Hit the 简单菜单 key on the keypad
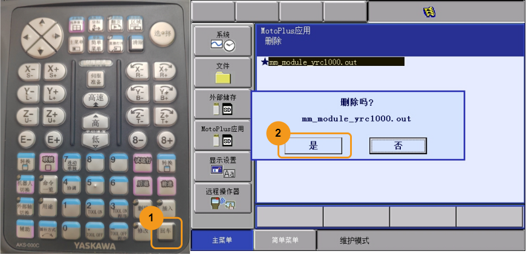526x254 pixels. point(96,45)
